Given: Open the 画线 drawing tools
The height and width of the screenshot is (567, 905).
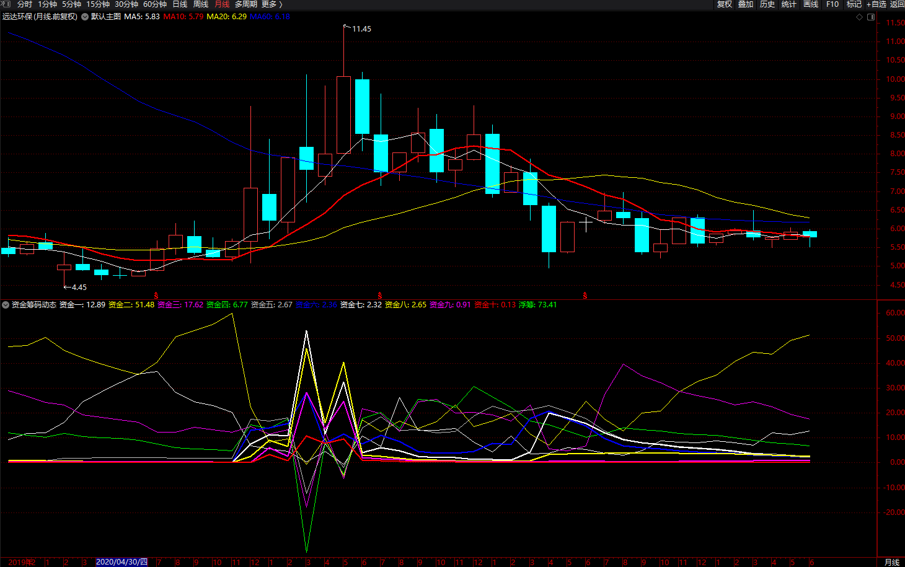Looking at the screenshot, I should [x=811, y=4].
